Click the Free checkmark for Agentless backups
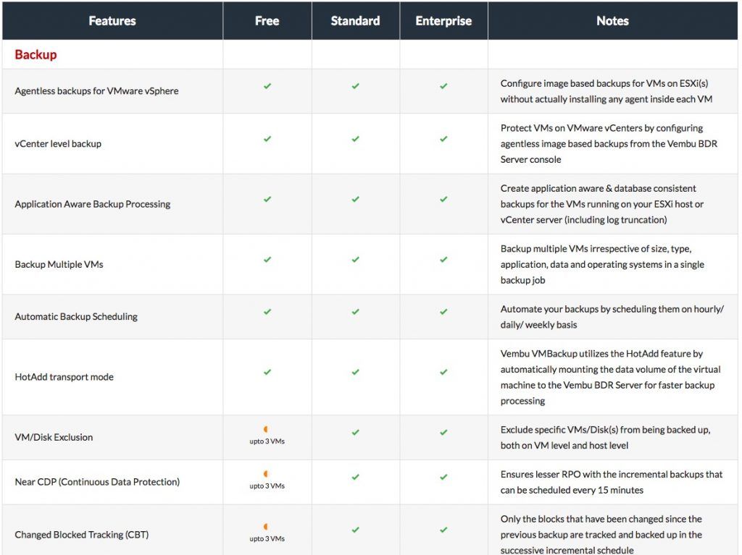The image size is (742, 555). pos(267,86)
